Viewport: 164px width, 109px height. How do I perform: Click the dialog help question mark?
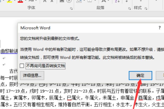(160, 28)
